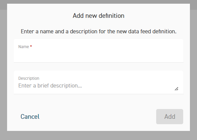Click the 'Enter a brief description...' placeholder
Viewport: 197px width, 140px height.
[50, 86]
